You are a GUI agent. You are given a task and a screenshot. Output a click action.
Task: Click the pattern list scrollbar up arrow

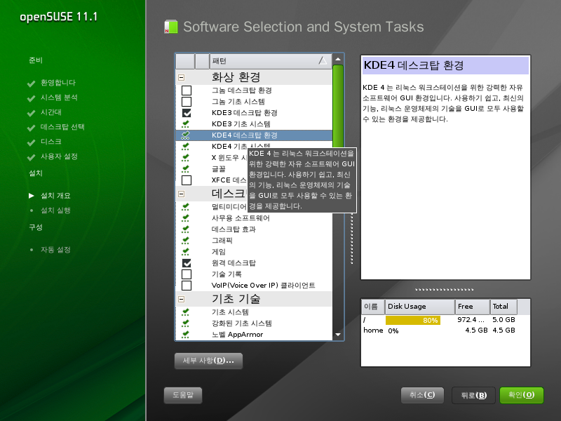click(338, 59)
